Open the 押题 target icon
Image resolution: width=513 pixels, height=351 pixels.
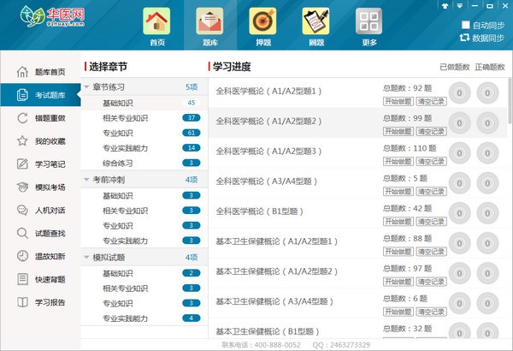(262, 21)
